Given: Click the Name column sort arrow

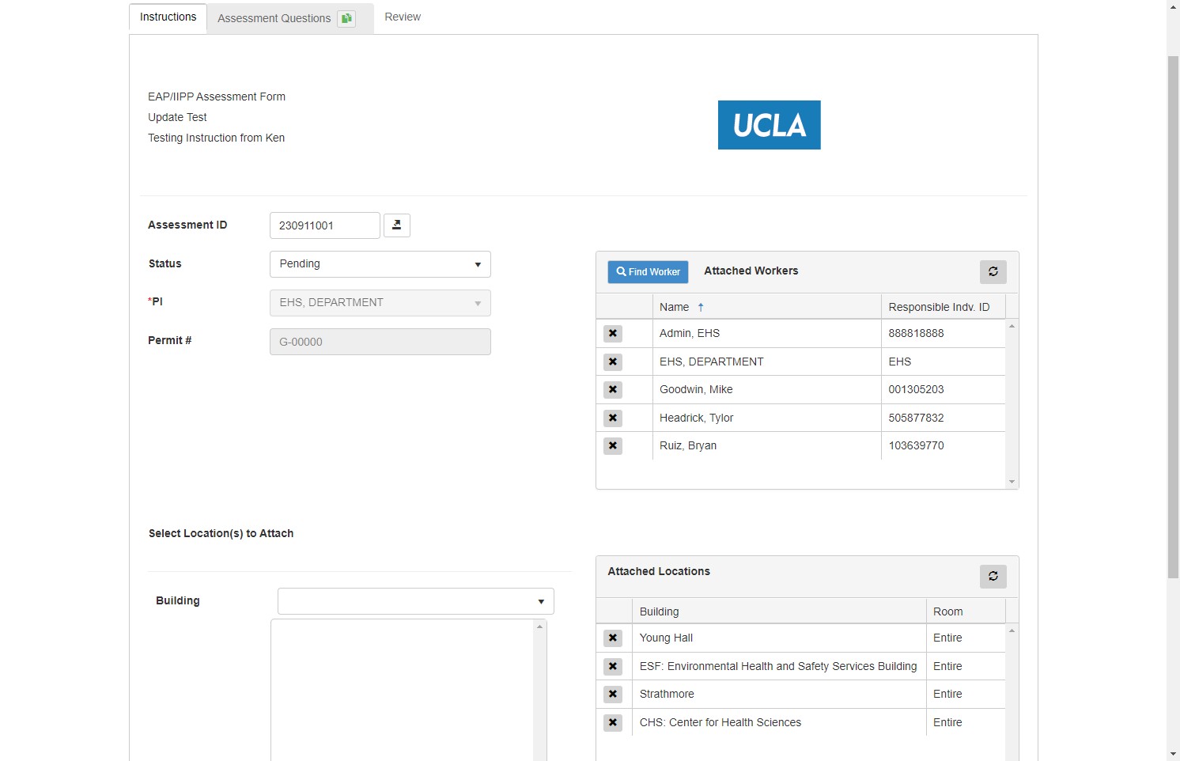Looking at the screenshot, I should (x=701, y=307).
